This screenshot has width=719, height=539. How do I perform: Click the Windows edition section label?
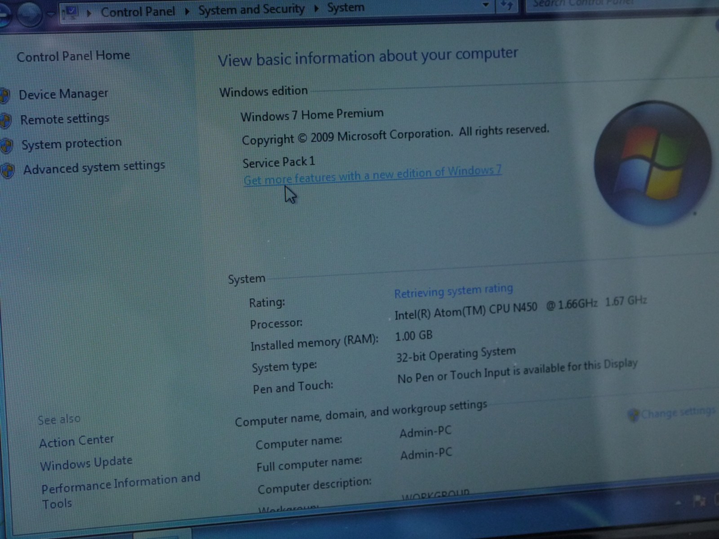click(x=263, y=92)
